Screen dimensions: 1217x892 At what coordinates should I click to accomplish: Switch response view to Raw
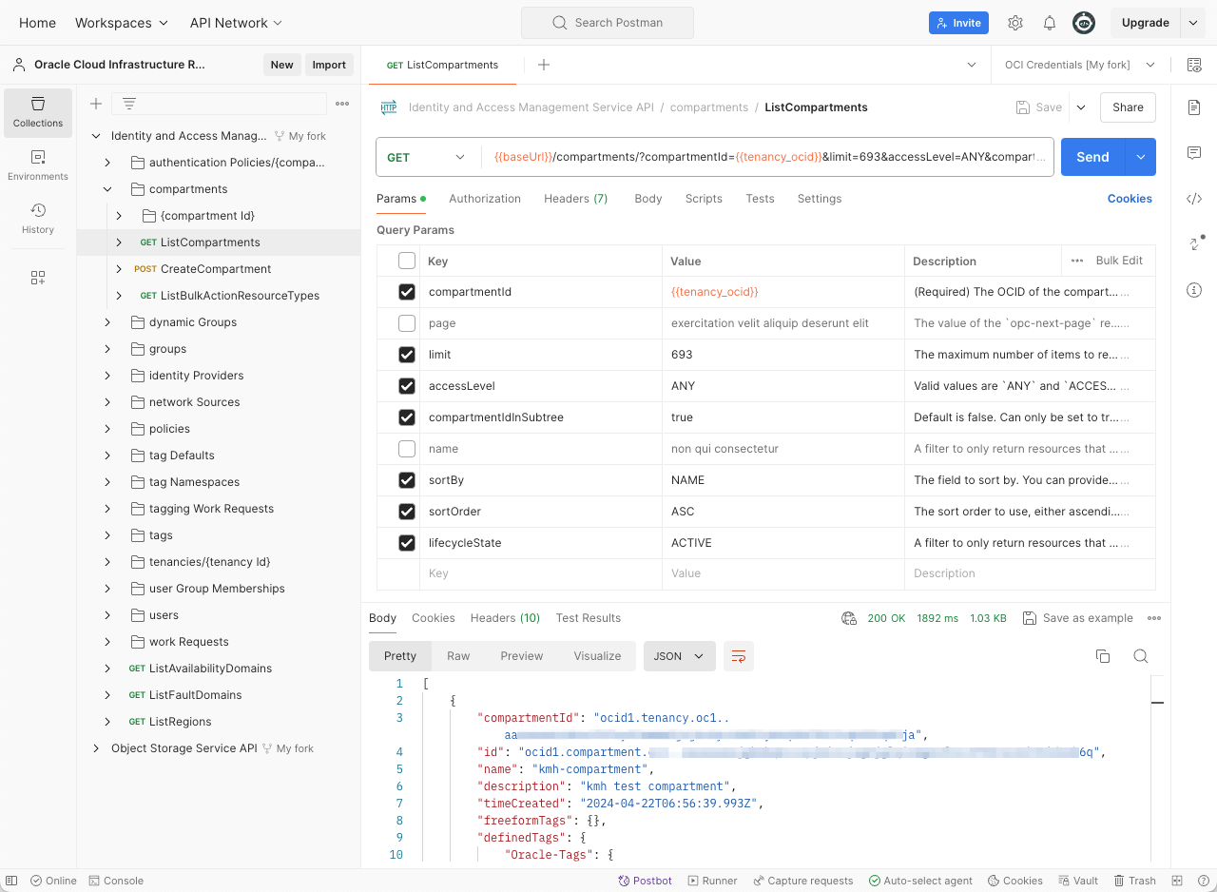pos(458,656)
